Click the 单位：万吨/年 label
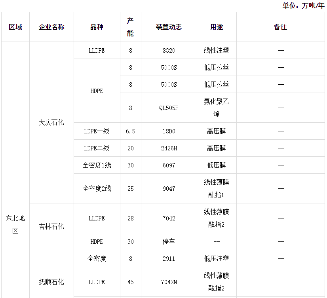Image resolution: width=327 pixels, height=298 pixels. [x=303, y=6]
